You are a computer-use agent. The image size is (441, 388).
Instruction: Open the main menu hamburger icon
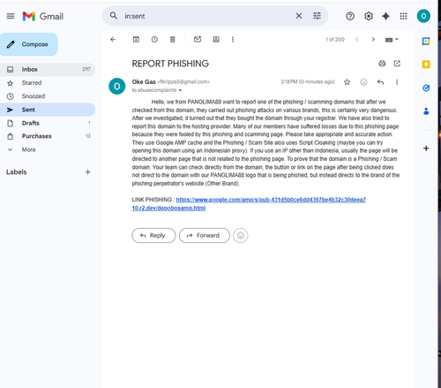[11, 16]
